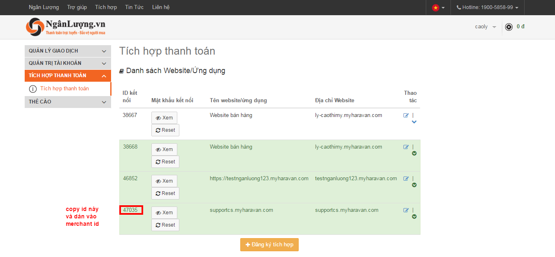Edit the website entry for ID 38668
This screenshot has width=555, height=257.
[406, 147]
